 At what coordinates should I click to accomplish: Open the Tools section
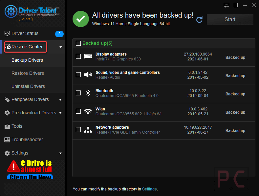point(32,126)
